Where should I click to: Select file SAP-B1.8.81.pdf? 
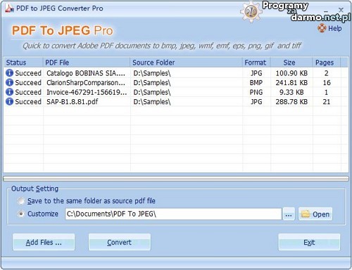point(73,102)
